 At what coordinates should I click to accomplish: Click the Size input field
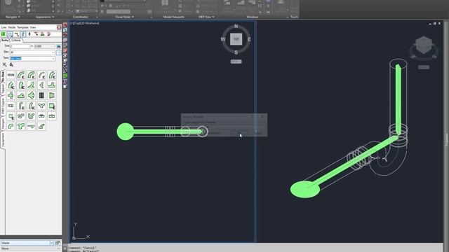coord(20,46)
